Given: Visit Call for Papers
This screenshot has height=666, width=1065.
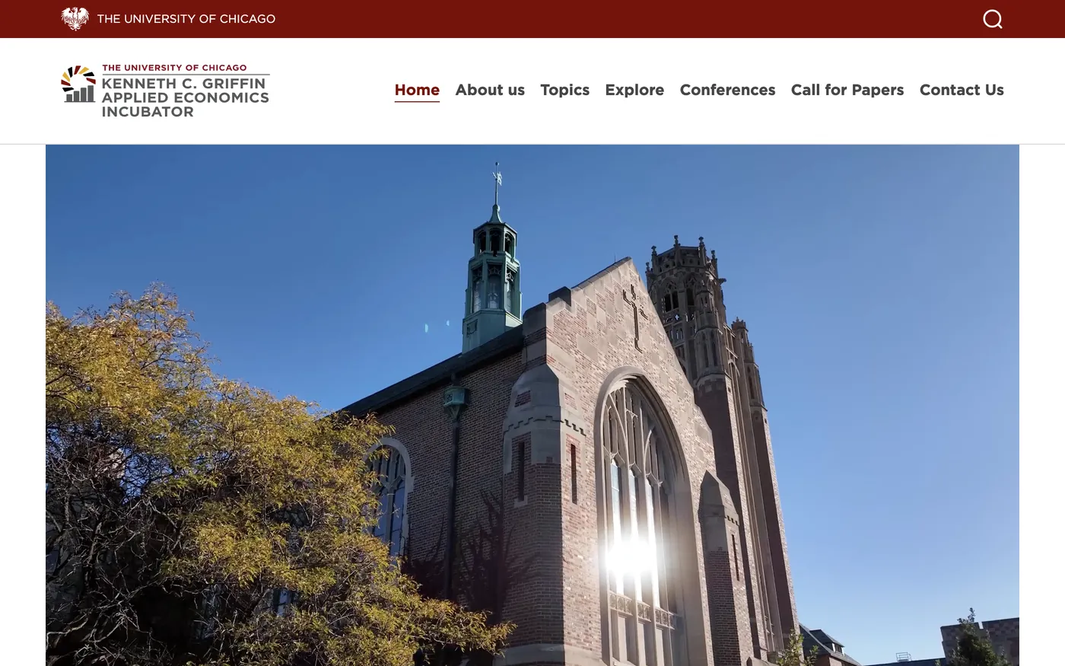Looking at the screenshot, I should point(847,90).
